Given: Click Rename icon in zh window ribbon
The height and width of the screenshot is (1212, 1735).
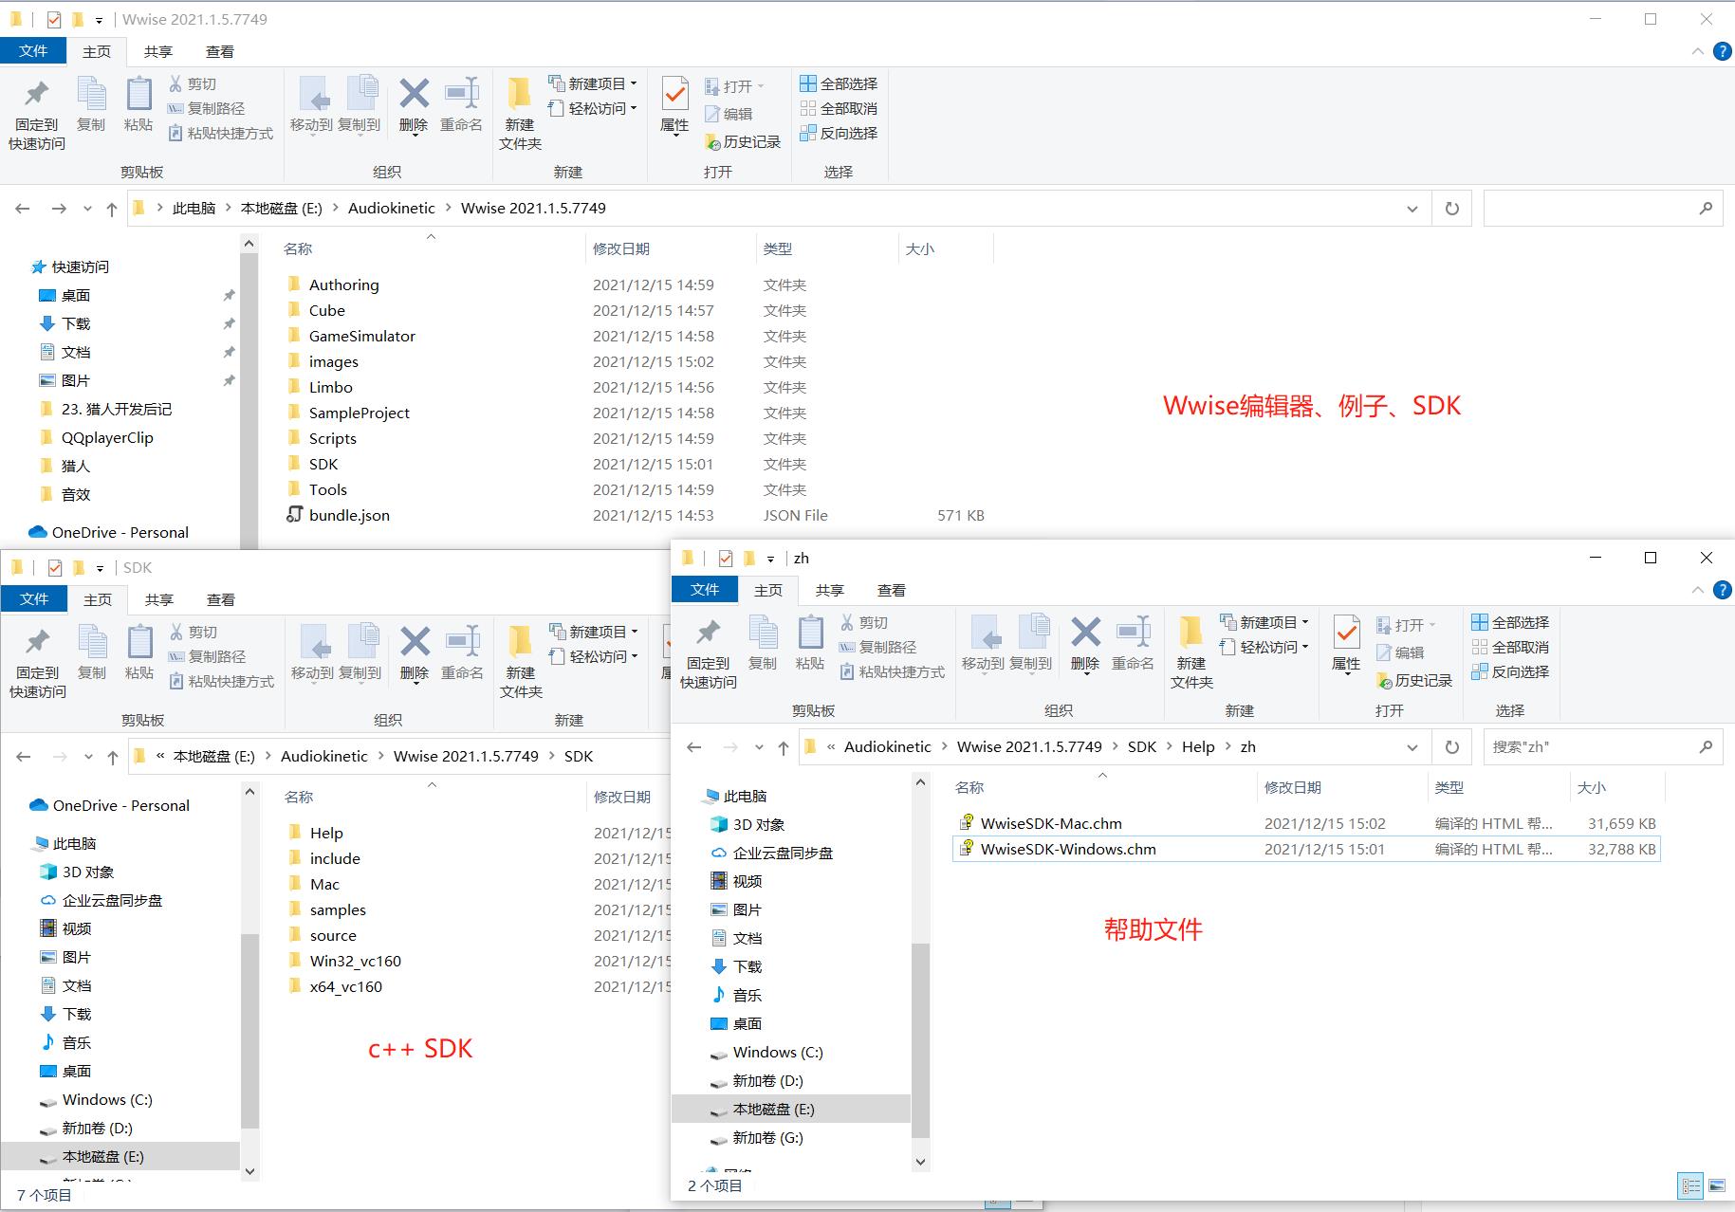Looking at the screenshot, I should 1133,643.
